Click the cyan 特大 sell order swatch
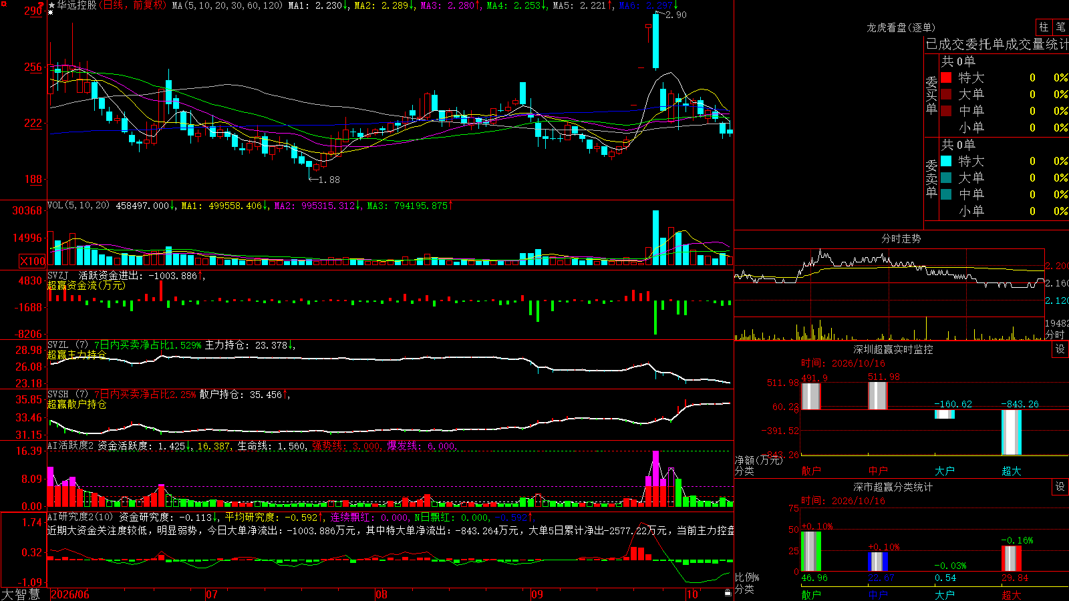This screenshot has height=601, width=1069. [x=946, y=161]
